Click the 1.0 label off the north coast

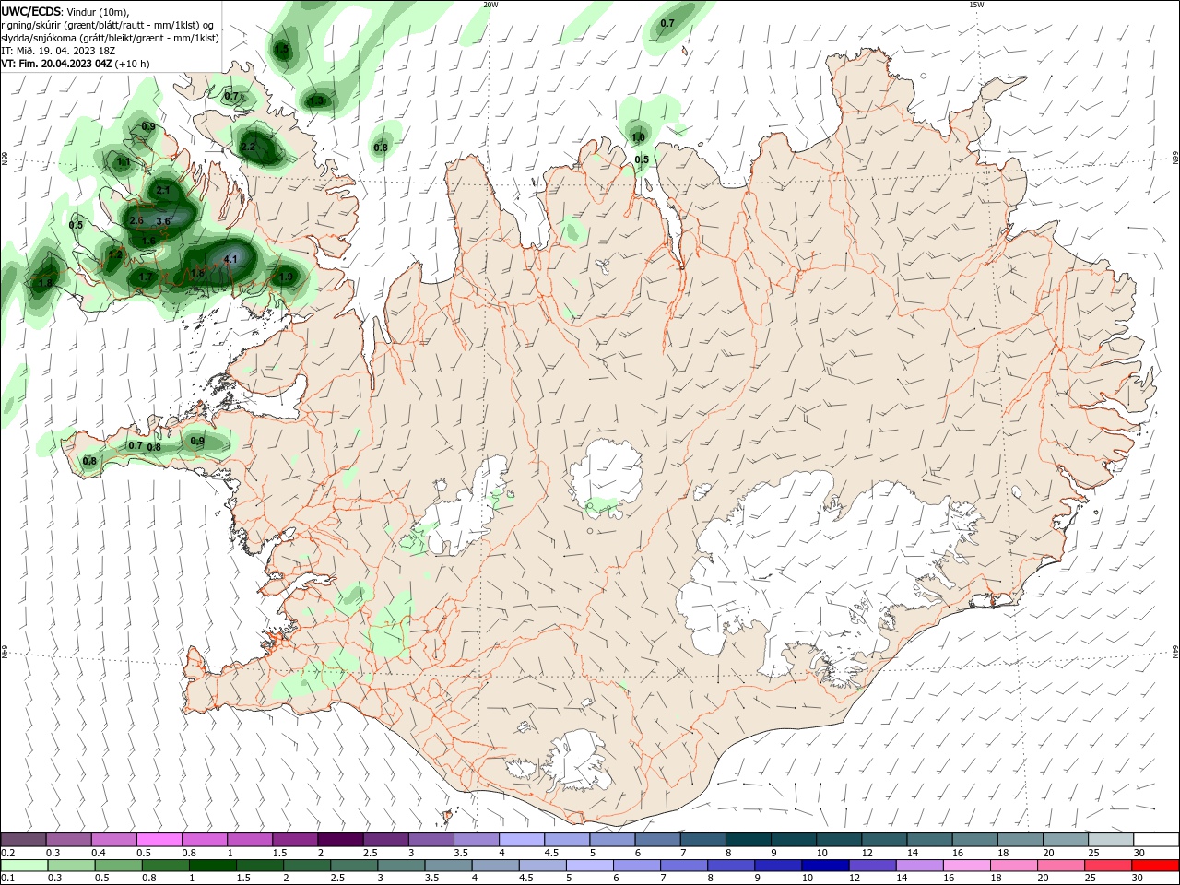[638, 137]
